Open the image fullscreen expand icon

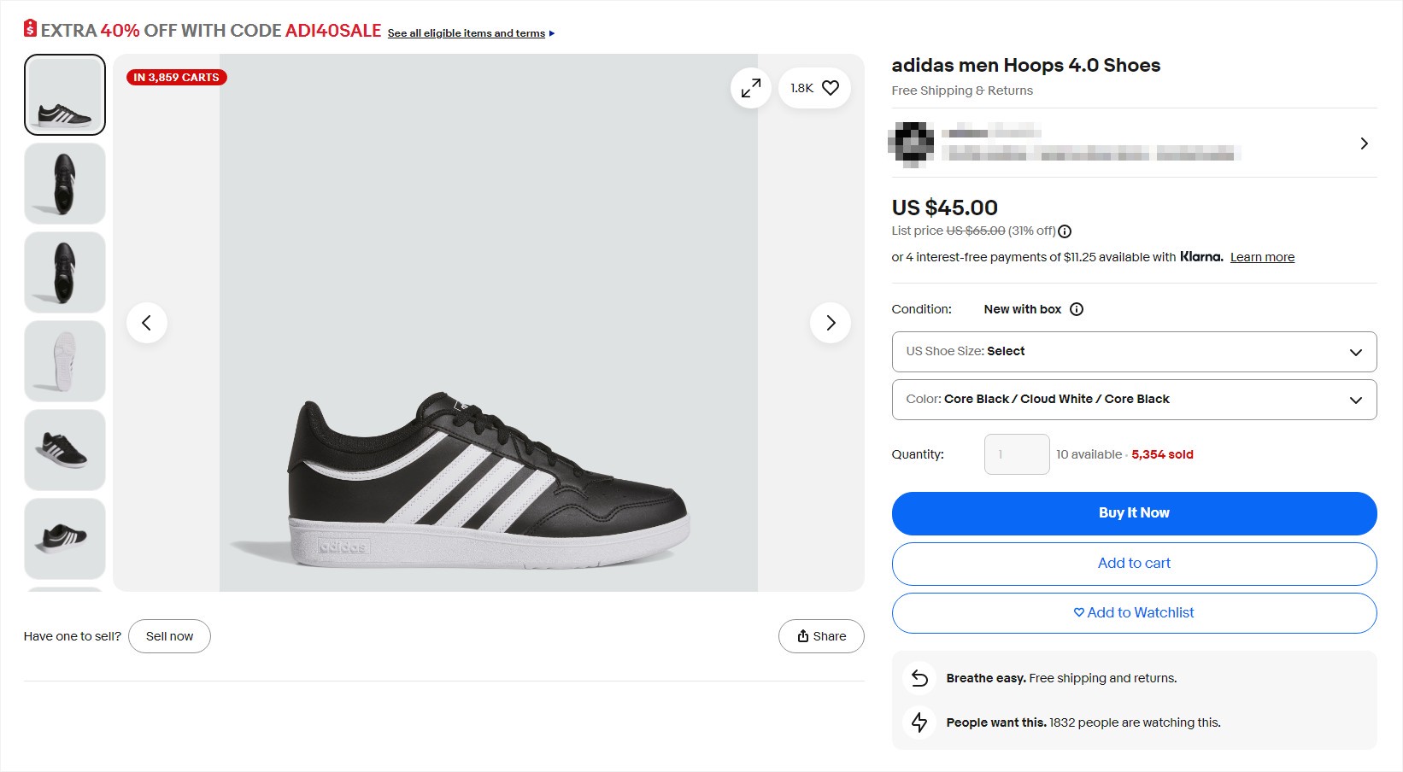coord(750,87)
